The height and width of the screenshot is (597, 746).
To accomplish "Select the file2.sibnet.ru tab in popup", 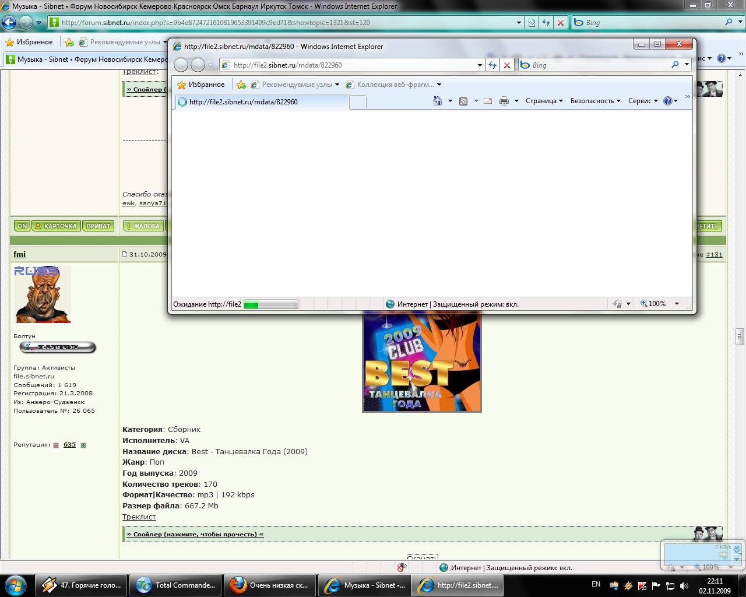I will point(261,102).
